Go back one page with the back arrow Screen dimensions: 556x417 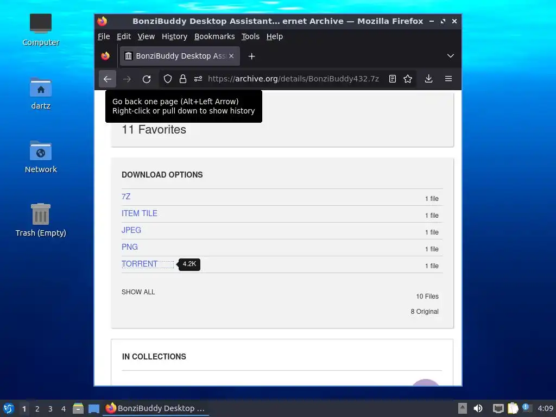108,79
